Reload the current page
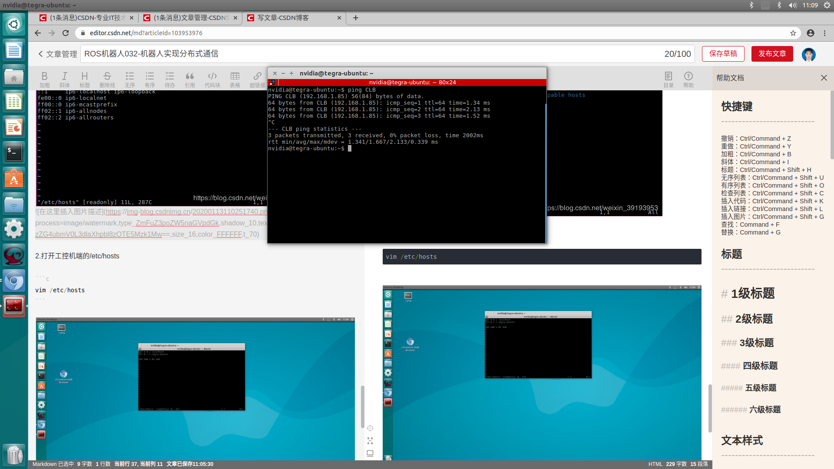834x469 pixels. (66, 33)
